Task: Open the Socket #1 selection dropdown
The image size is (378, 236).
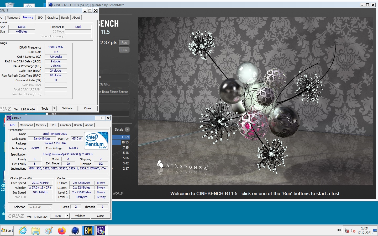Action: point(40,207)
